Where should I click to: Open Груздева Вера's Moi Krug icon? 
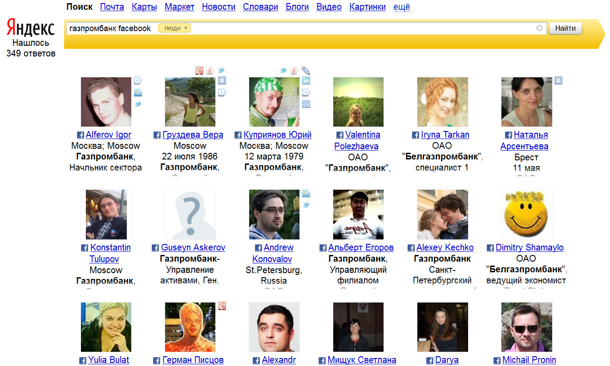pos(222,92)
